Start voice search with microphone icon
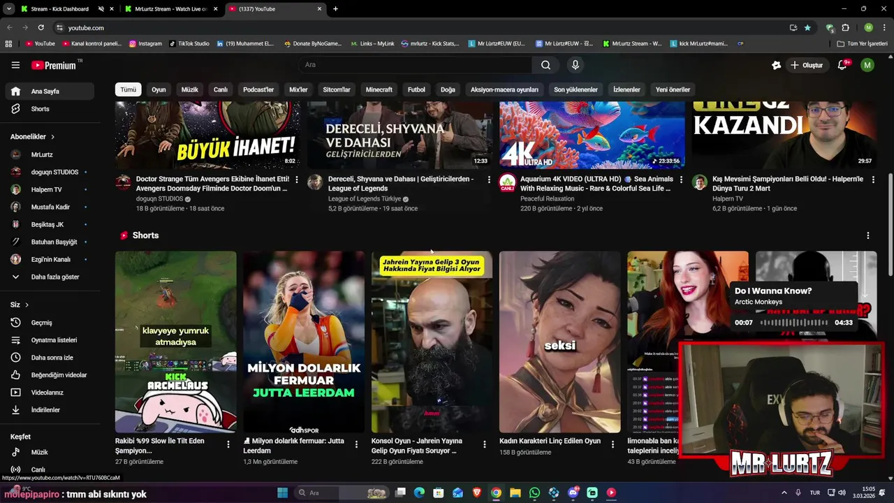 (x=575, y=65)
